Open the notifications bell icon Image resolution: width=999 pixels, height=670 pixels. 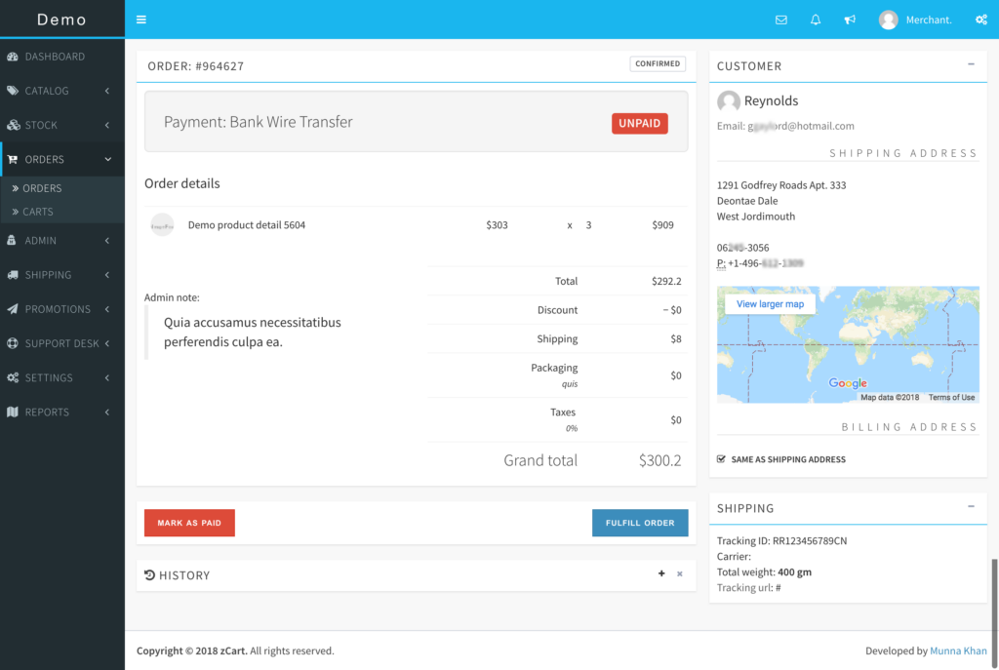point(816,20)
